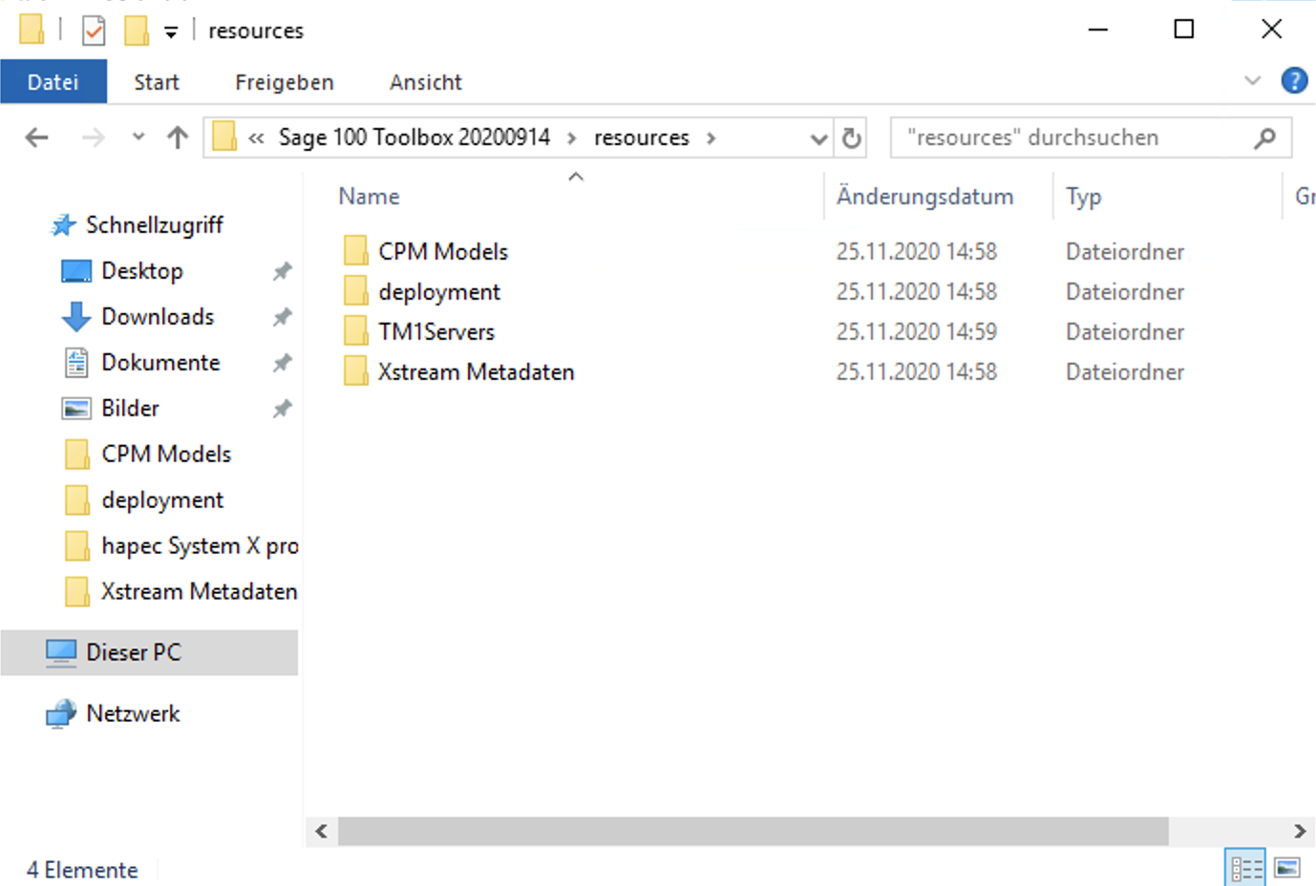Screen dimensions: 1316x886
Task: Refresh the resources folder view
Action: (851, 138)
